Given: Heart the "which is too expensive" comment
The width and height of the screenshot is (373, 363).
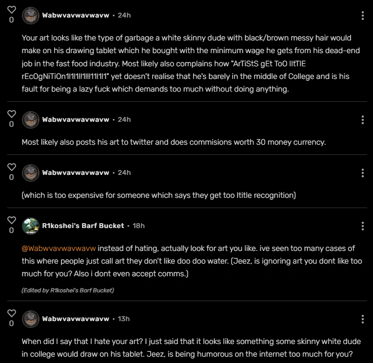Looking at the screenshot, I should pyautogui.click(x=12, y=167).
